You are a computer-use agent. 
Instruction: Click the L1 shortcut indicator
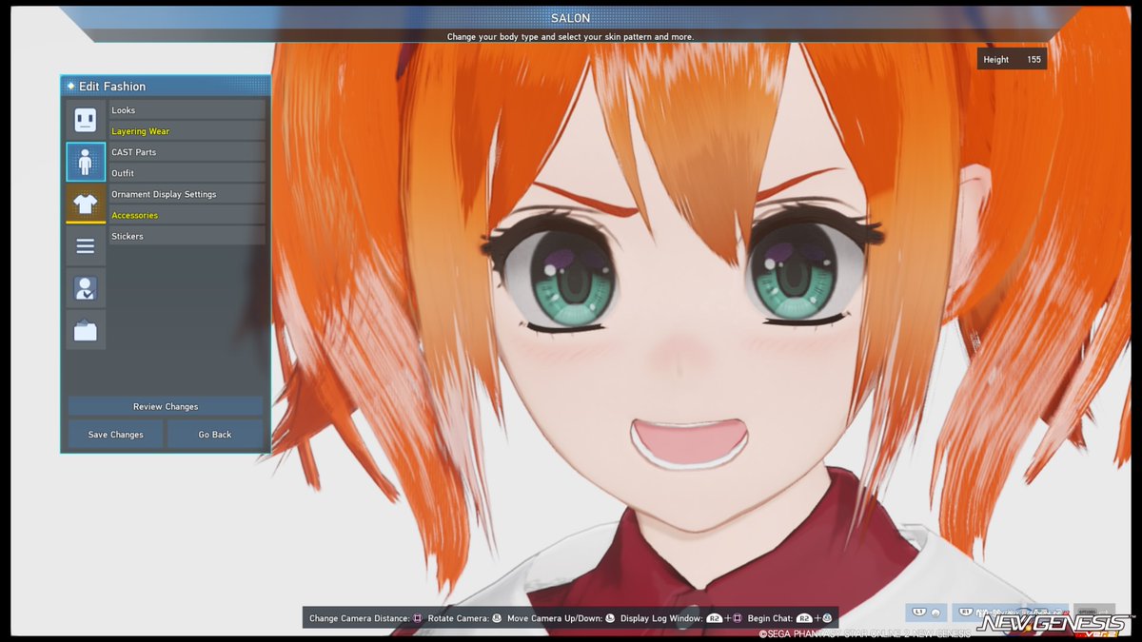(x=926, y=612)
